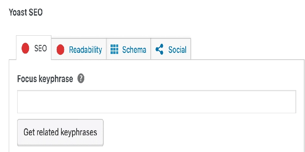Screen dimensions: 305x152
Task: Click the Get related keyphrases button
Action: [x=60, y=132]
